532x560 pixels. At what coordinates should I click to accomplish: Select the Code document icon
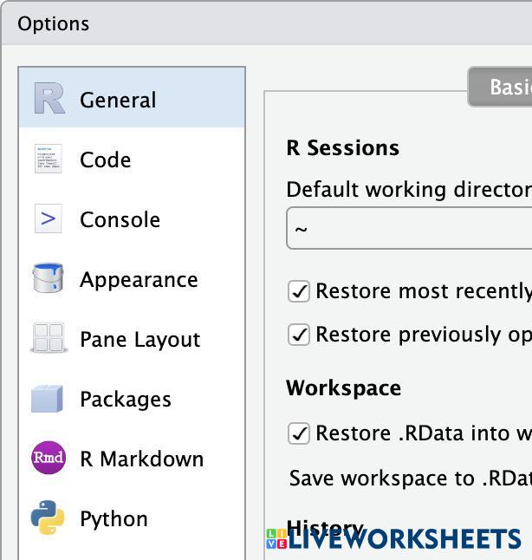point(49,160)
